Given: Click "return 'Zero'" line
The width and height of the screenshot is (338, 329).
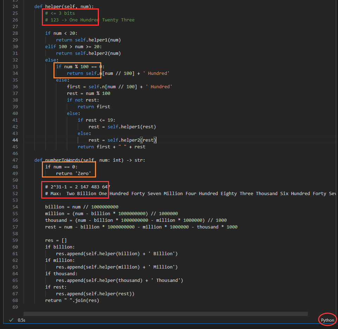Looking at the screenshot, I should click(74, 173).
